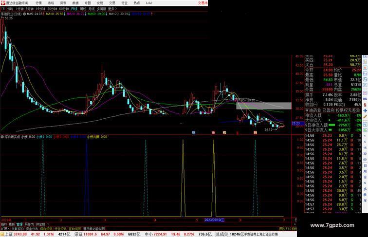Open the 互动问答 tab

(x=75, y=229)
